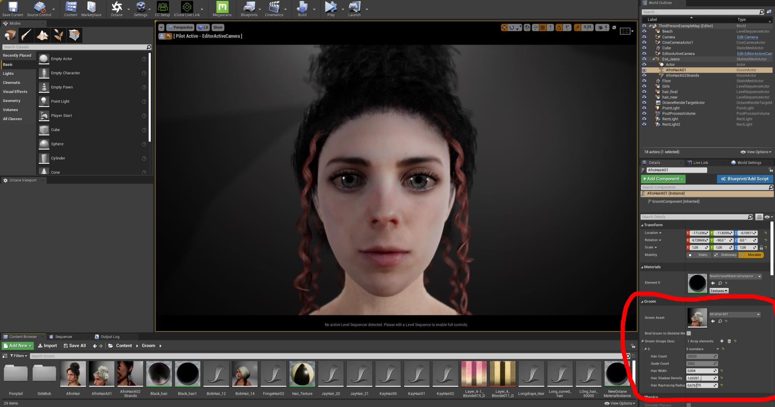775x407 pixels.
Task: Select the Visual Effects category
Action: (15, 92)
